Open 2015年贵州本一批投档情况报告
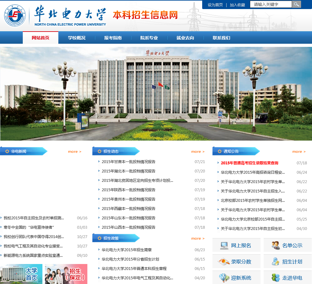Screen dimensions: 312x284 coord(128,199)
